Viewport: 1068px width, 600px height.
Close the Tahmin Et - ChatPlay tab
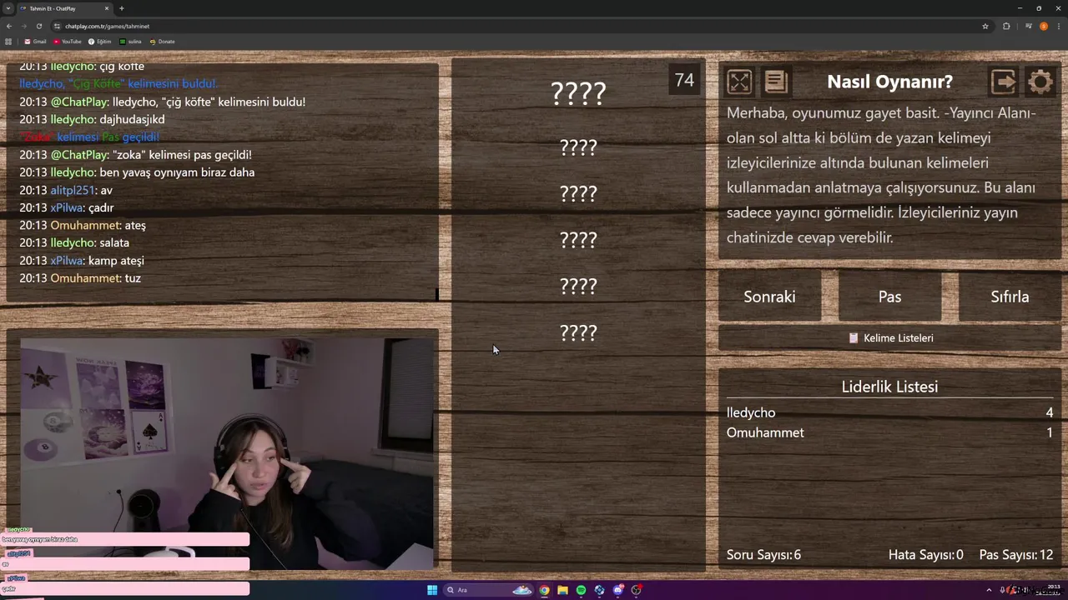107,8
